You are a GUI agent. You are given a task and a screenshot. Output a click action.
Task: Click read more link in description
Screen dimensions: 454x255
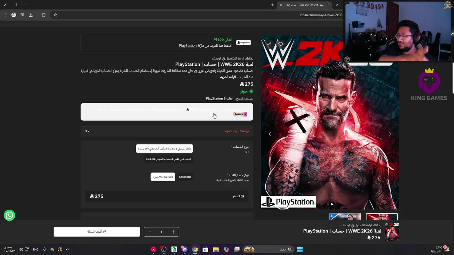coord(228,77)
